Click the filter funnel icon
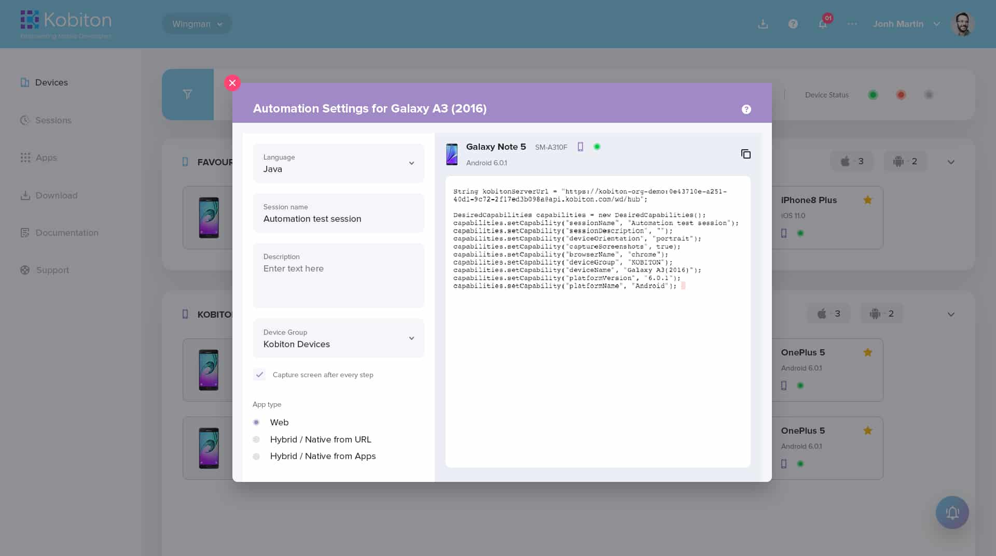 (x=188, y=94)
